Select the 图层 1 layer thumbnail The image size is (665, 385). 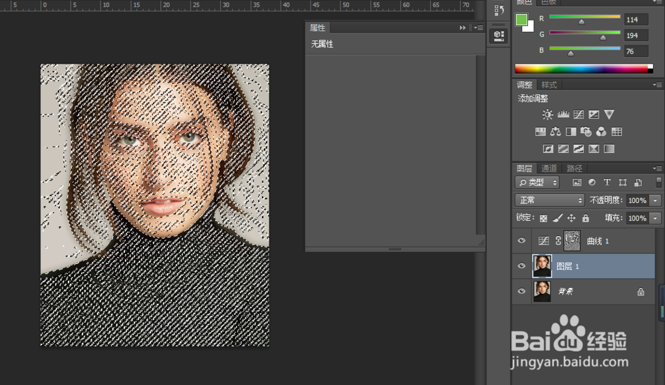[x=542, y=266]
